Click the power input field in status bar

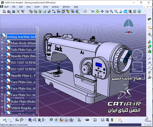[x=125, y=125]
